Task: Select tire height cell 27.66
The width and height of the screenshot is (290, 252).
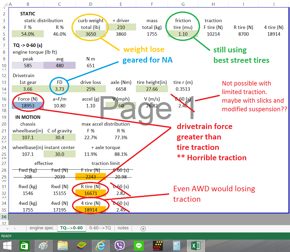Action: pos(152,89)
